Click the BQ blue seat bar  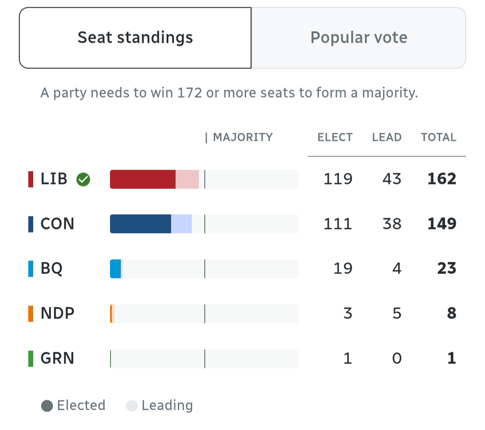pos(116,269)
